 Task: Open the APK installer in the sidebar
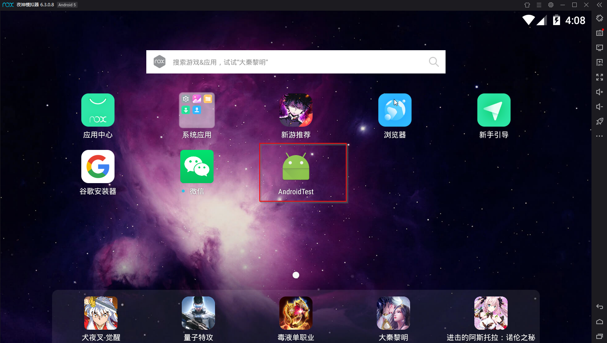pyautogui.click(x=599, y=62)
